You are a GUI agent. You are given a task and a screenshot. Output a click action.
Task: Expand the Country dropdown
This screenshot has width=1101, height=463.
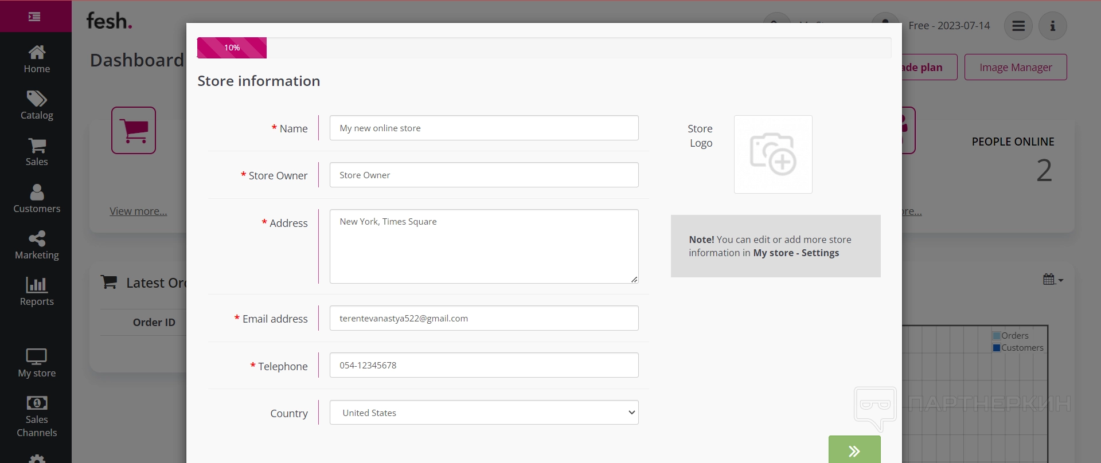coord(484,413)
